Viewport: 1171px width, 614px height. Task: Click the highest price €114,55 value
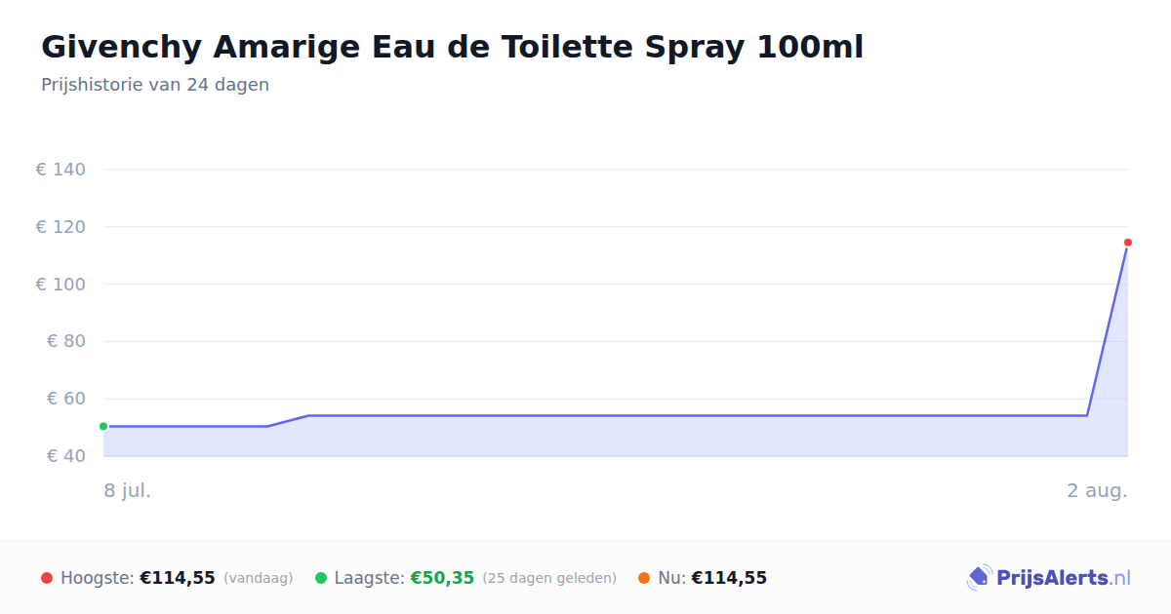coord(178,578)
